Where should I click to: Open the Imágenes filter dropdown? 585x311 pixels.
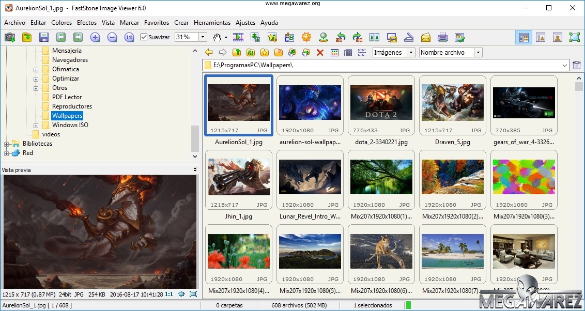tap(411, 53)
